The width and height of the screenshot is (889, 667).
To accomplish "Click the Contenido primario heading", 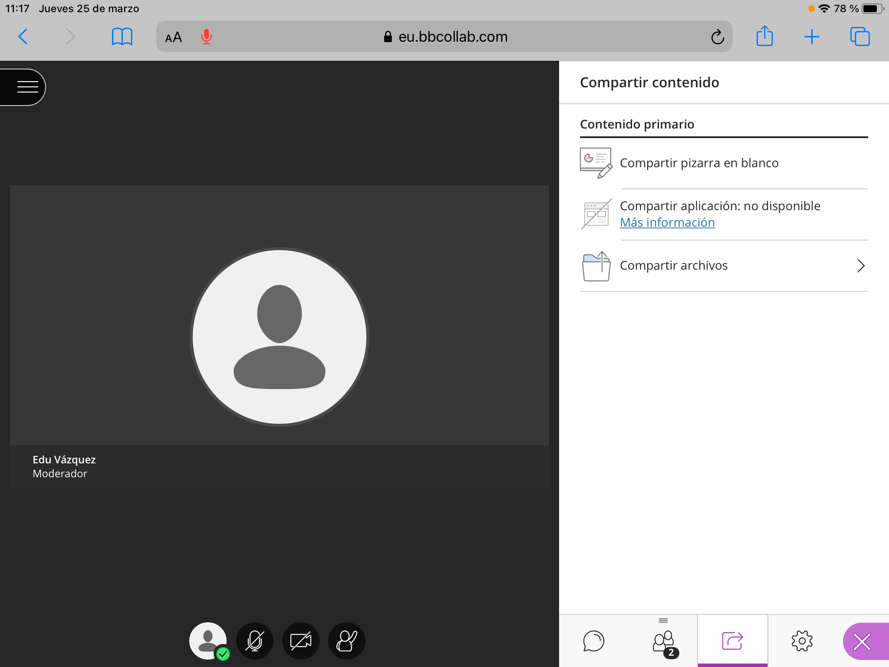I will pyautogui.click(x=637, y=125).
